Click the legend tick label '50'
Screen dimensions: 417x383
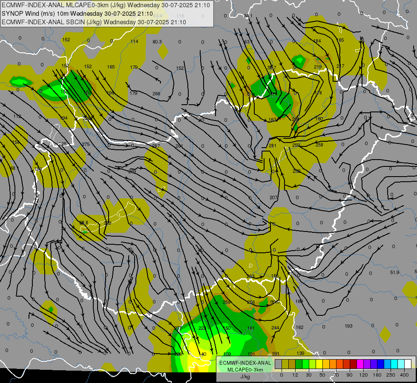tap(322, 375)
